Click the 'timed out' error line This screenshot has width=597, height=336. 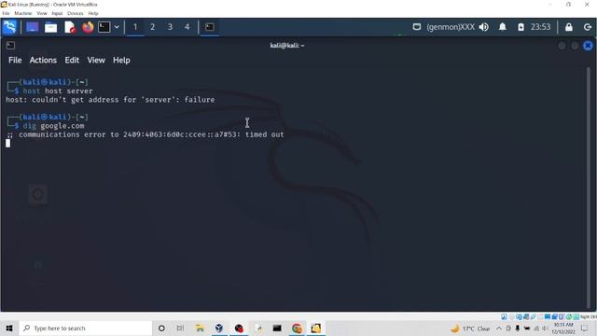click(x=146, y=134)
